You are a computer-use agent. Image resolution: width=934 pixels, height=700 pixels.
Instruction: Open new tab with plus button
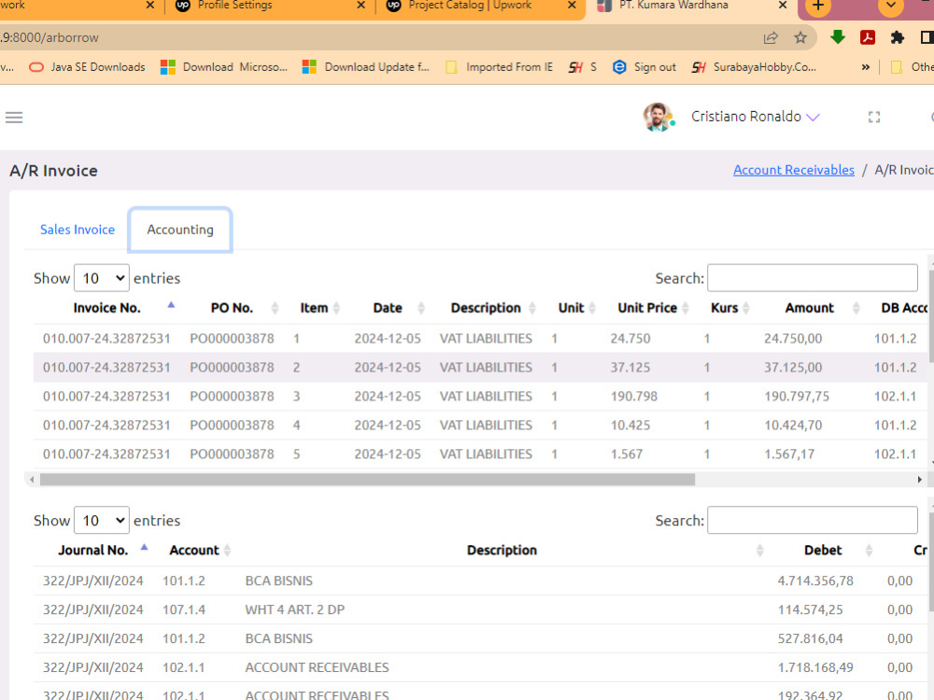[818, 6]
